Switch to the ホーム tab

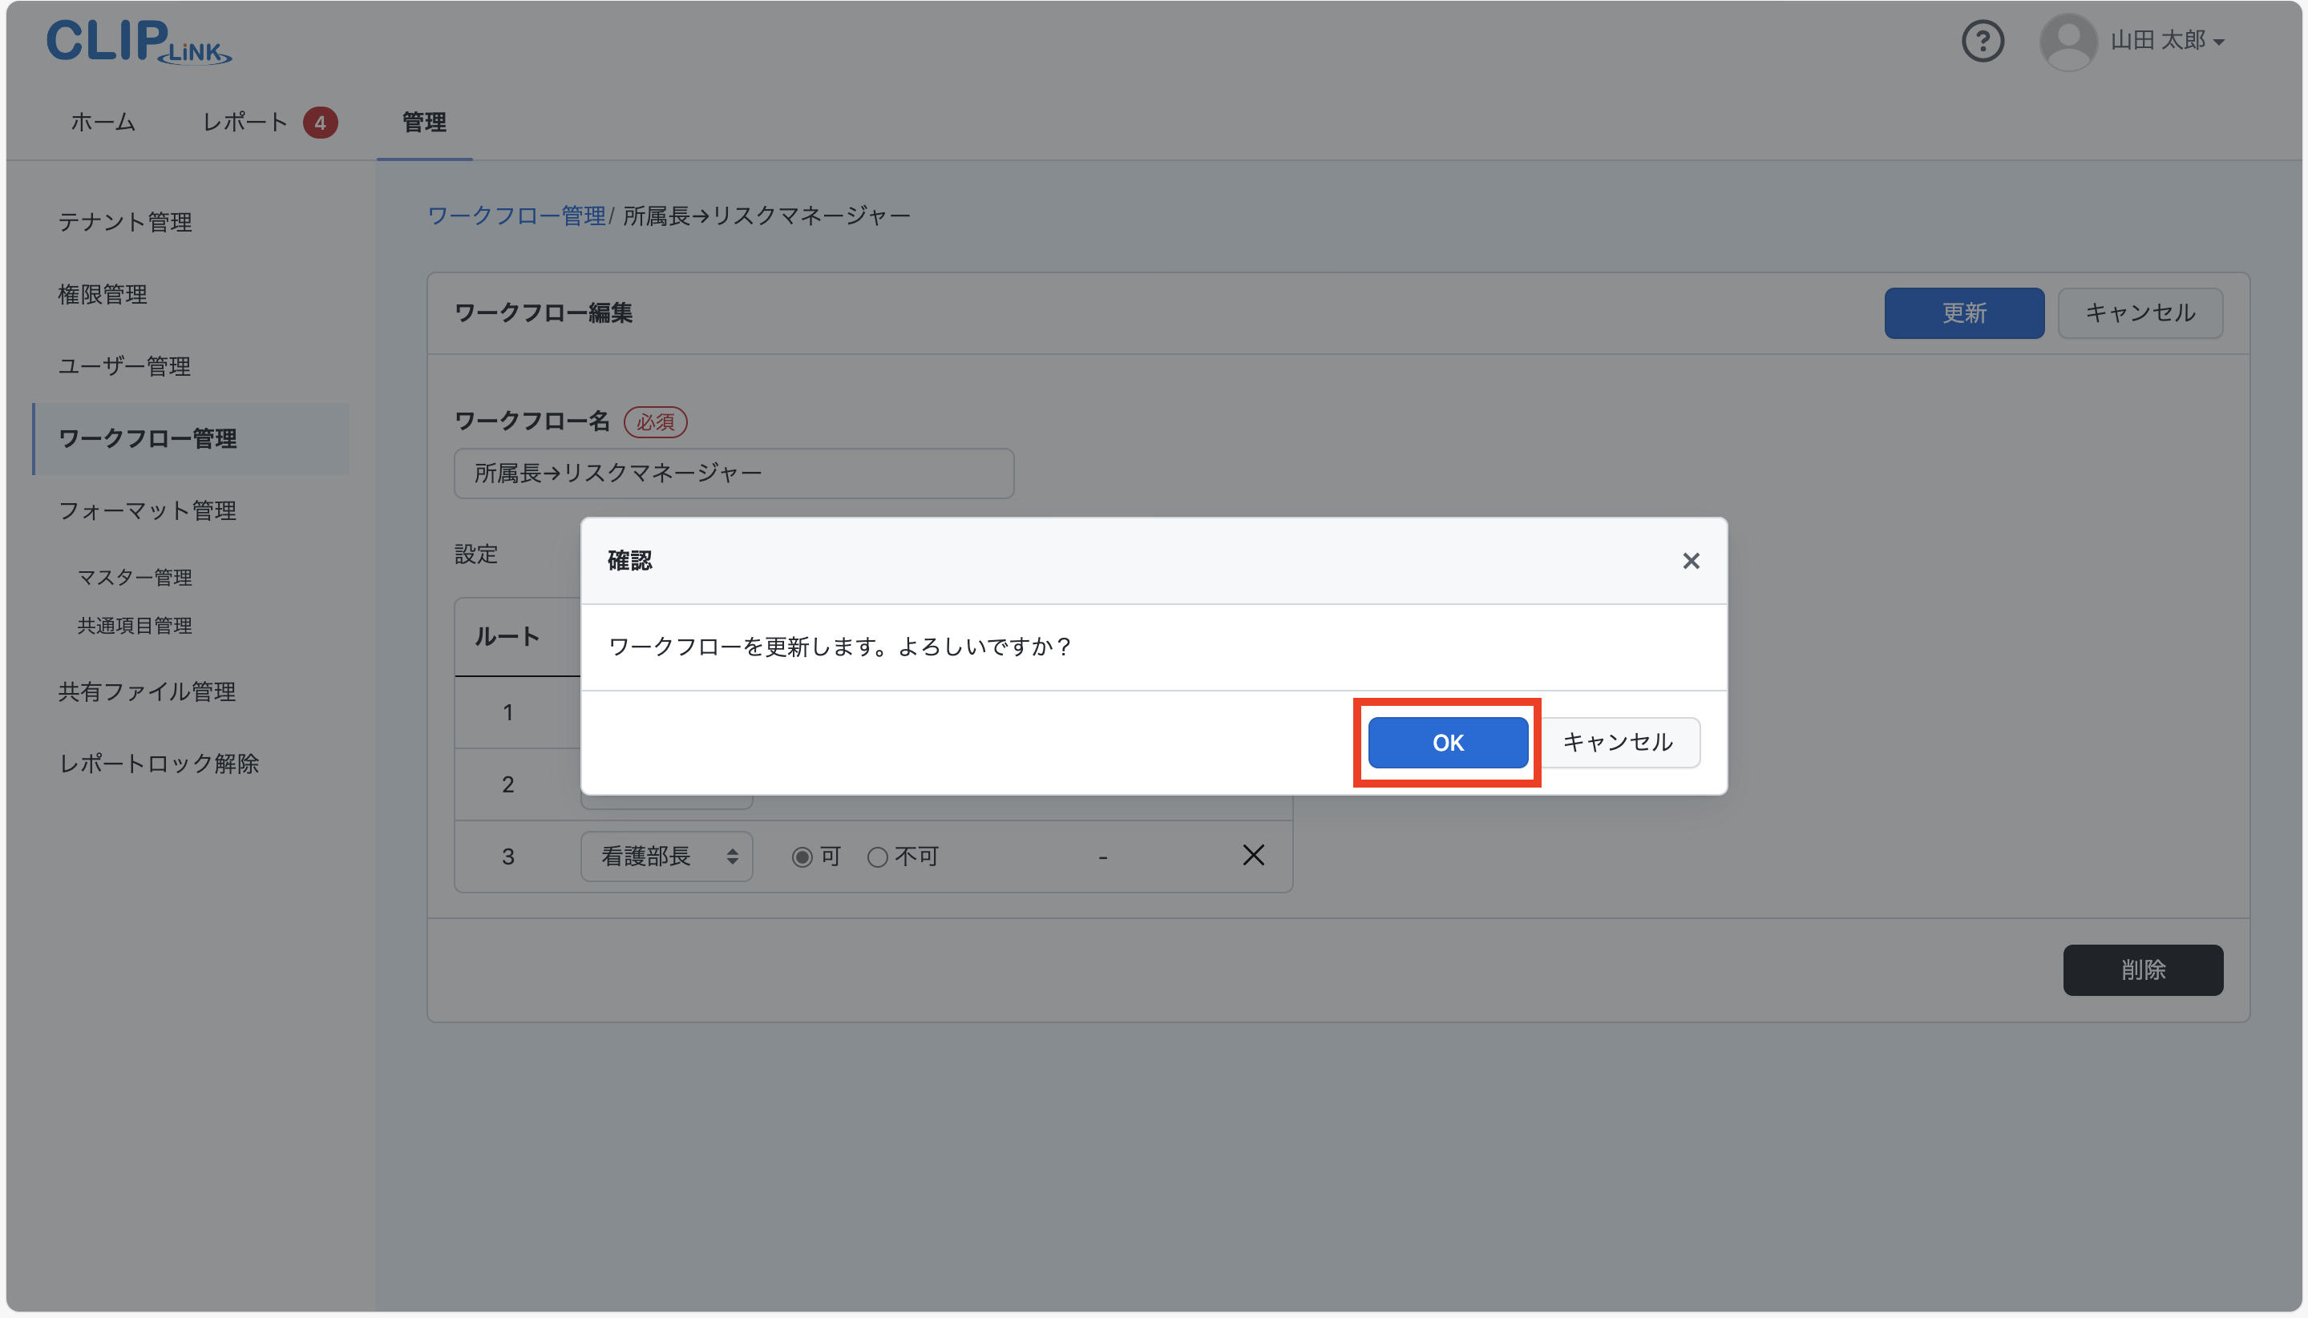103,123
